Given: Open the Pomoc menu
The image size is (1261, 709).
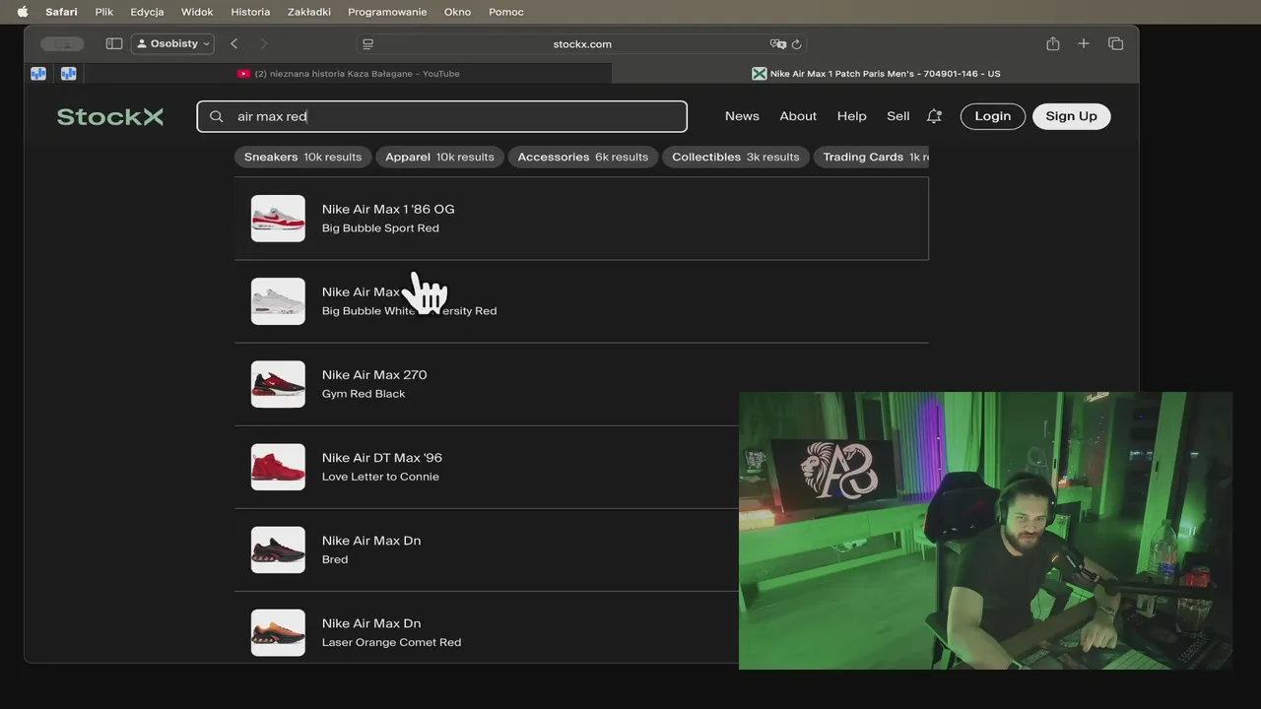Looking at the screenshot, I should (506, 12).
